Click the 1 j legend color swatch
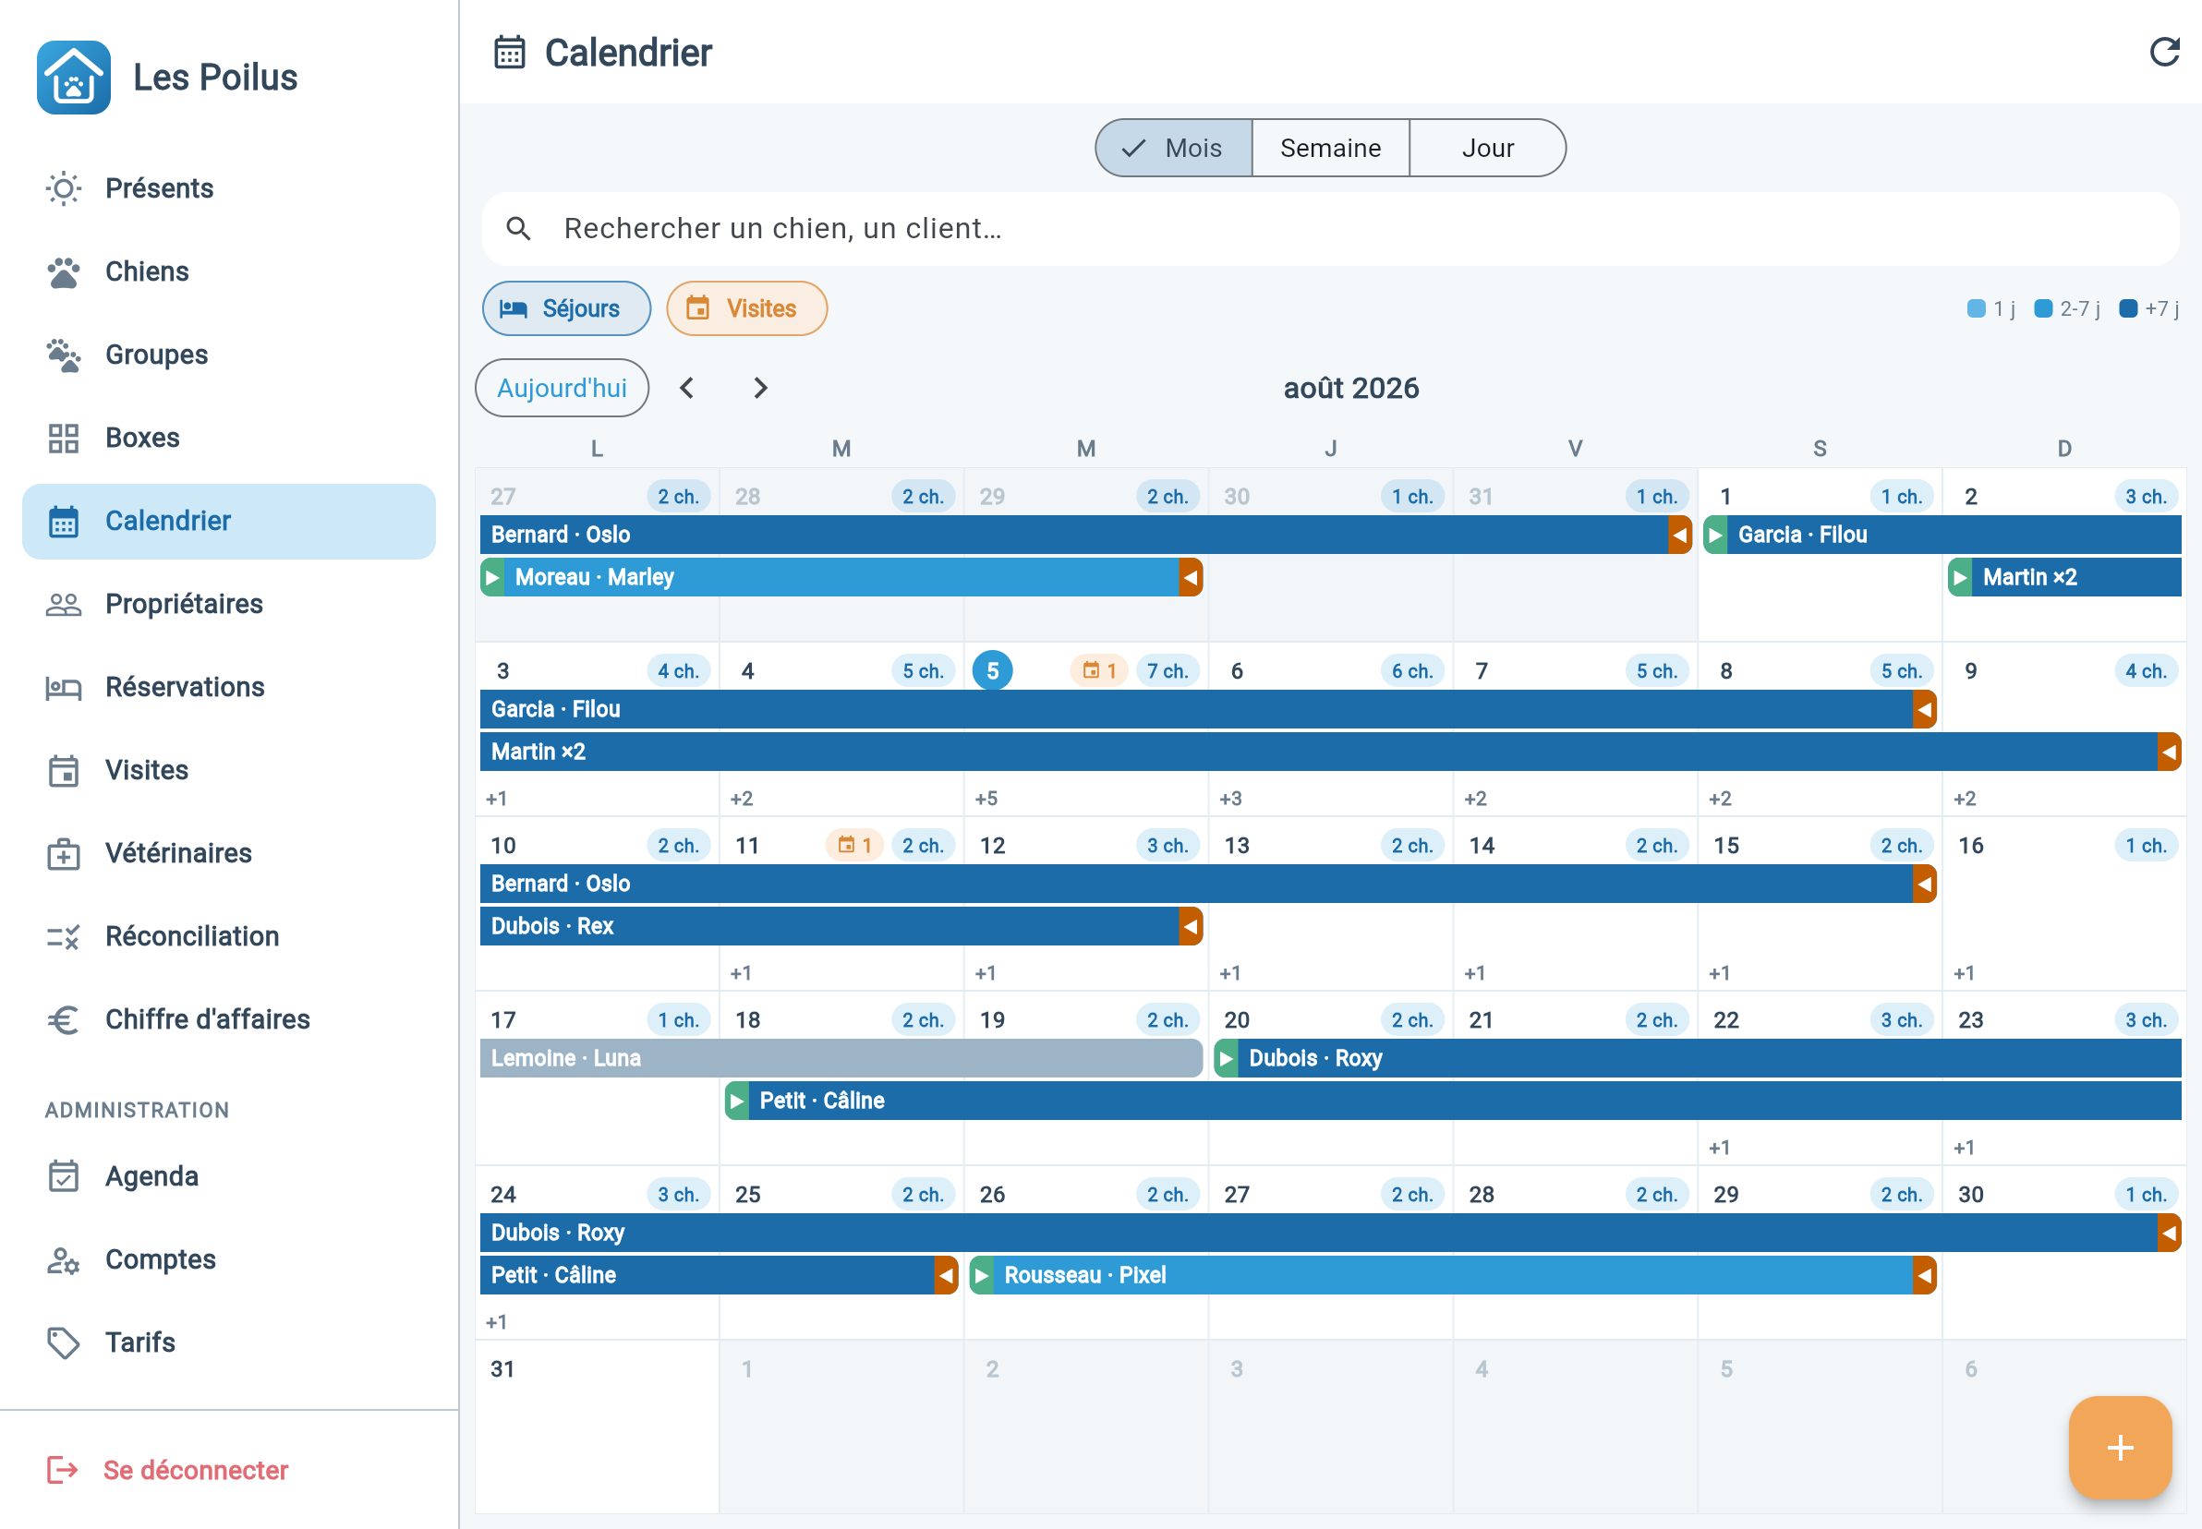This screenshot has width=2202, height=1529. tap(1976, 308)
